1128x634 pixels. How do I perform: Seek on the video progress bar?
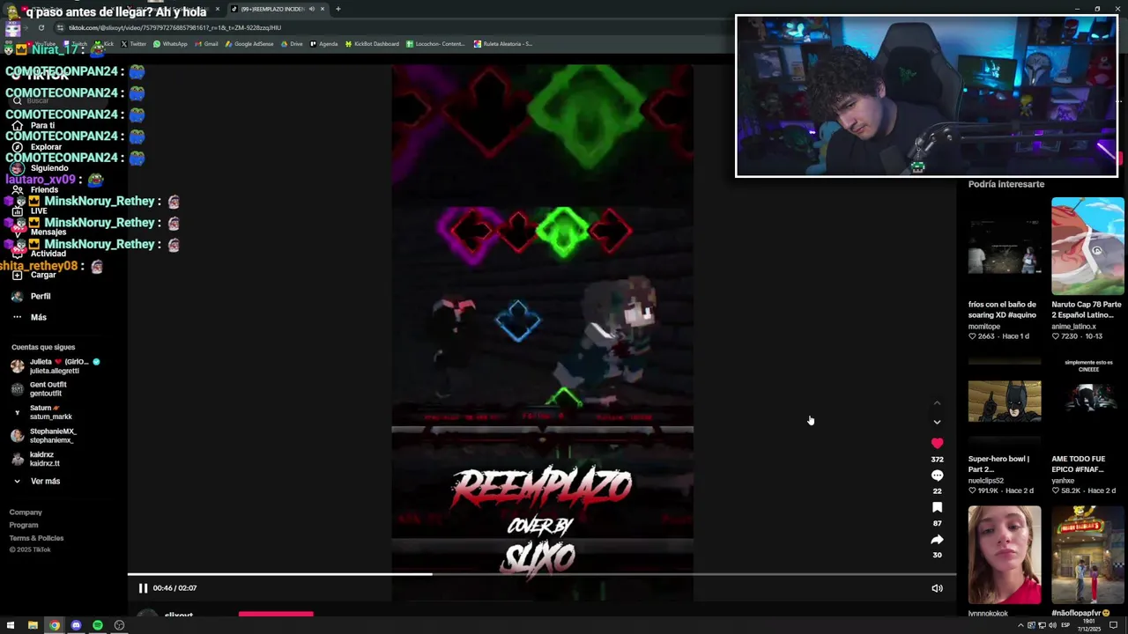(x=542, y=574)
